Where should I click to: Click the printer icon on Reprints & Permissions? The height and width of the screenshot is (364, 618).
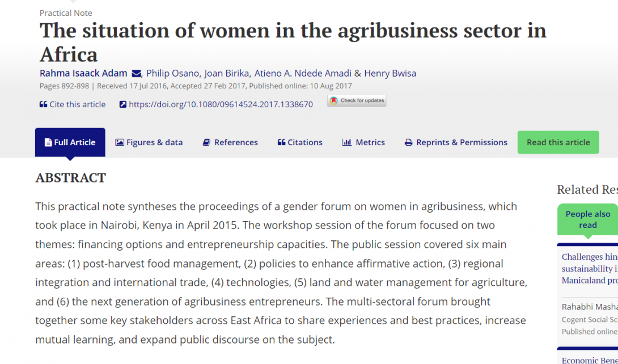tap(408, 142)
